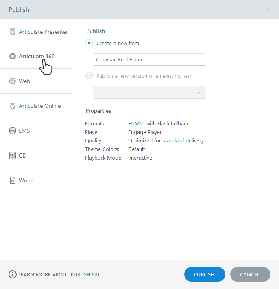Click the CD disc icon
The width and height of the screenshot is (279, 289).
[13, 155]
